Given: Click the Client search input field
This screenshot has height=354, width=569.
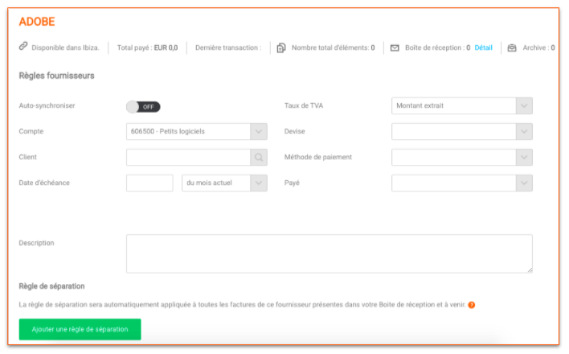Looking at the screenshot, I should click(188, 158).
